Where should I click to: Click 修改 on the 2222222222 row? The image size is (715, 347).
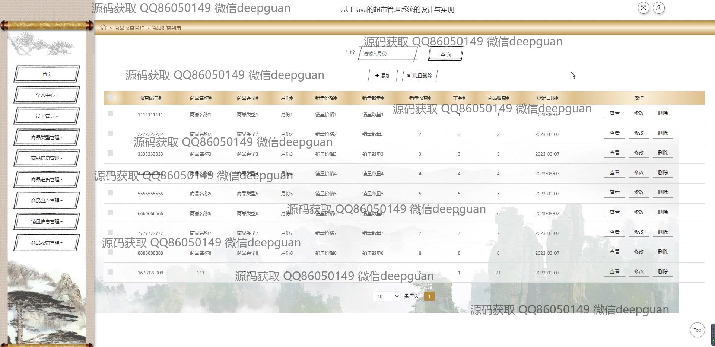click(x=638, y=133)
